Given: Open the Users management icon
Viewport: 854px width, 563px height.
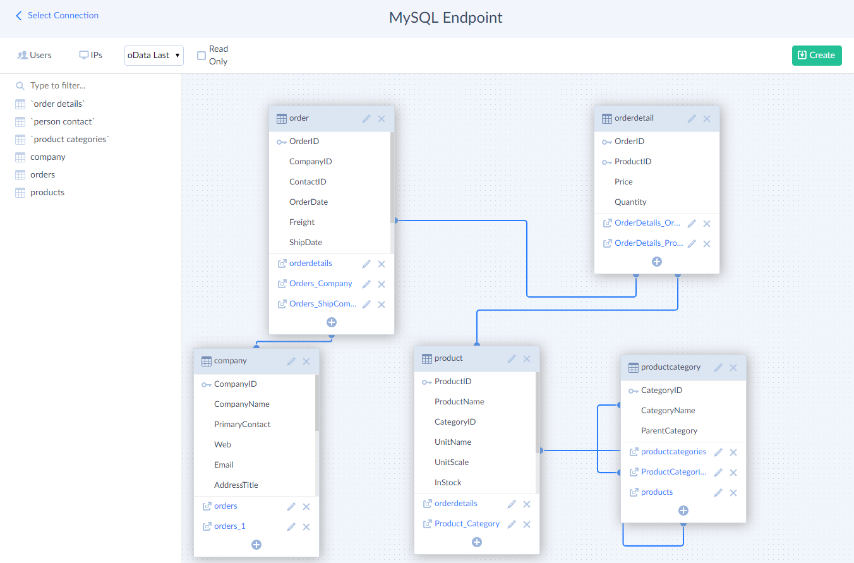Looking at the screenshot, I should pos(34,55).
